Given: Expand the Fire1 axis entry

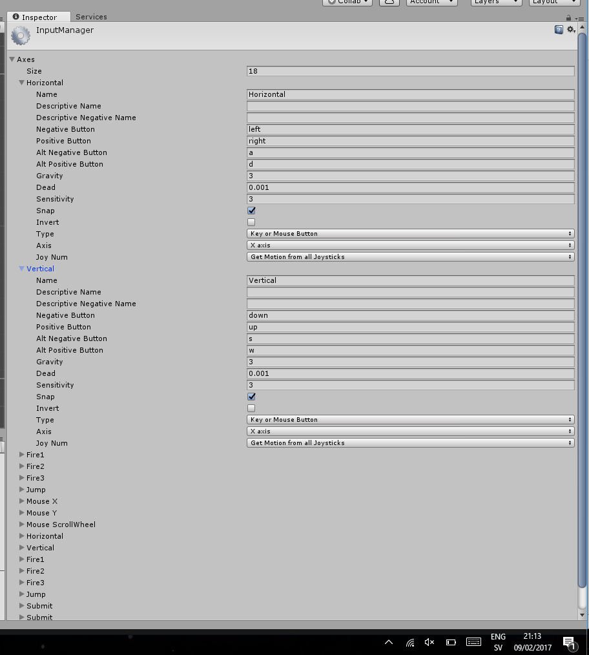Looking at the screenshot, I should pos(22,454).
